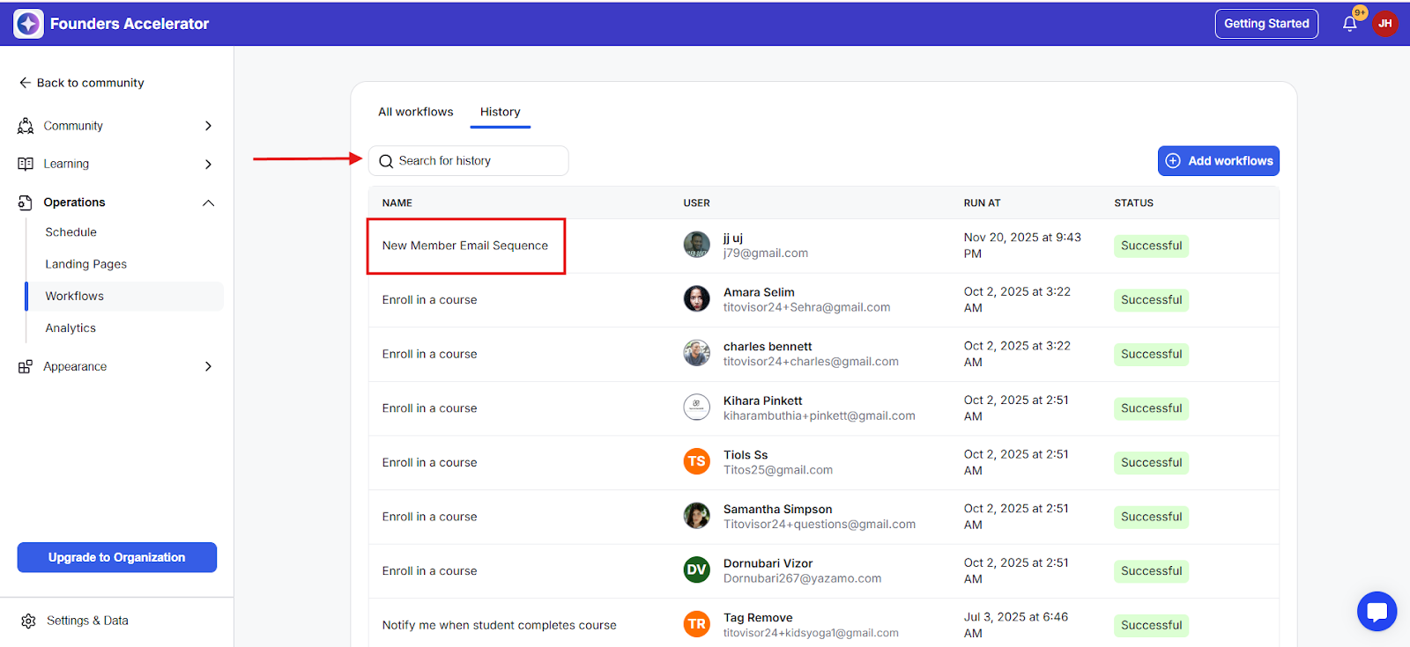
Task: Click the Jul 3, 2025 at 6:46 AM timestamp
Action: pos(1016,625)
